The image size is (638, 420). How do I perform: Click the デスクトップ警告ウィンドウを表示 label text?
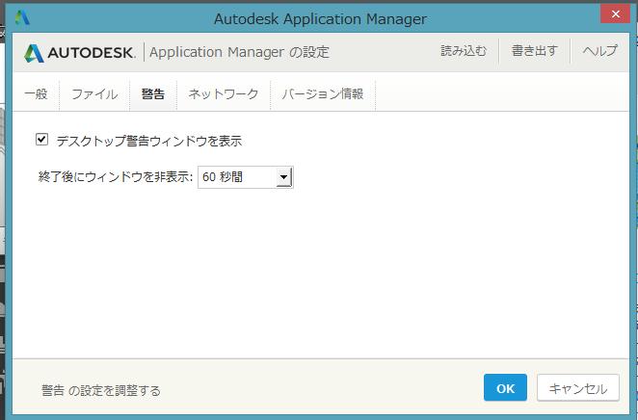(x=149, y=141)
